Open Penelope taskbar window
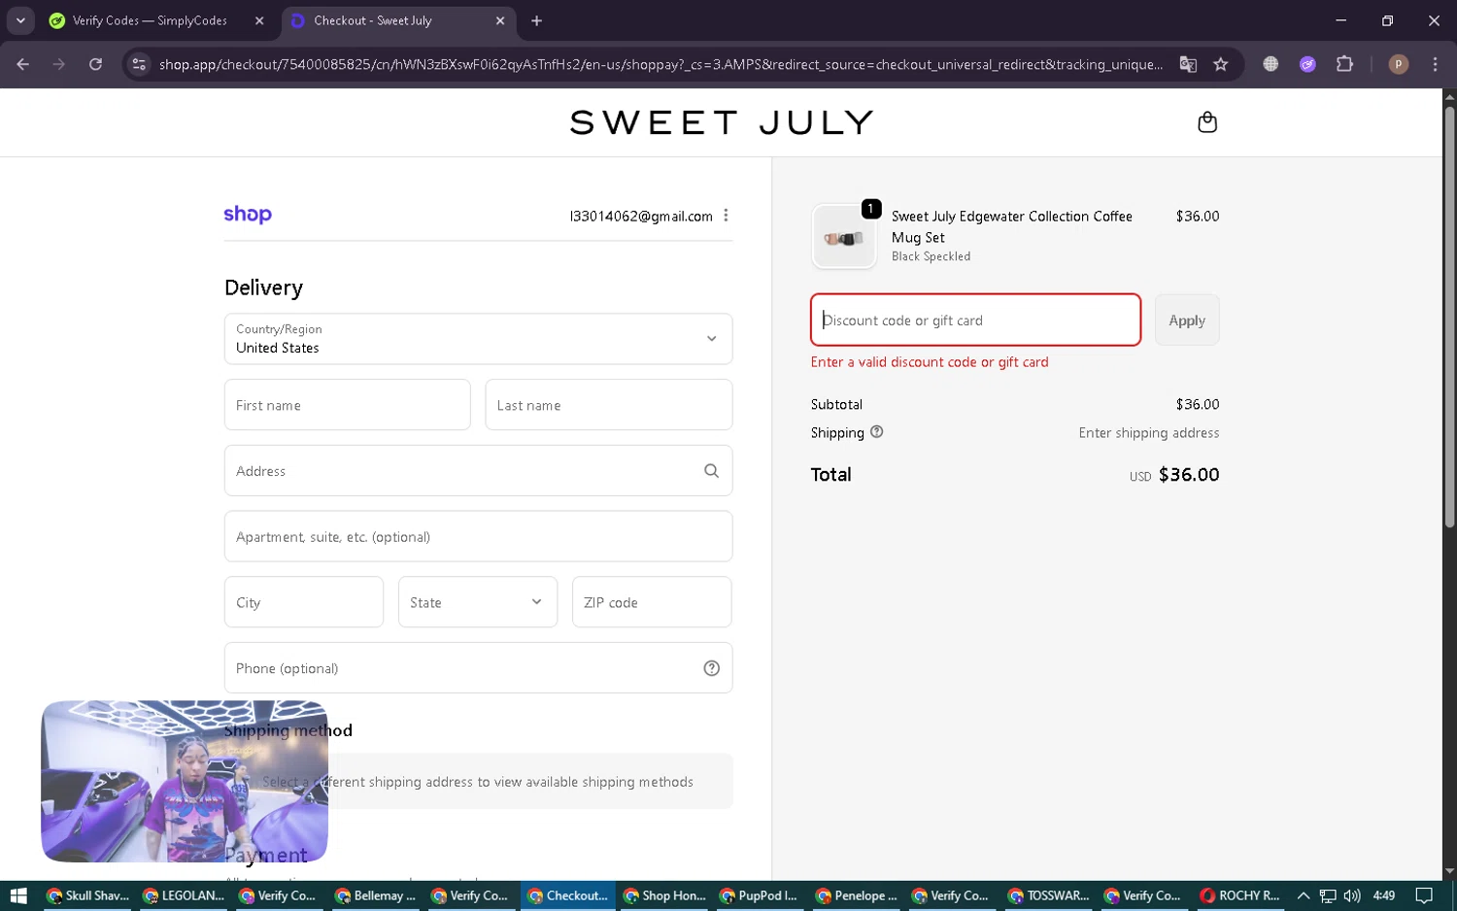This screenshot has width=1457, height=911. (857, 895)
